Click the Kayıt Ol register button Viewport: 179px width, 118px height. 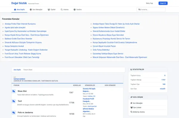pyautogui.click(x=163, y=3)
